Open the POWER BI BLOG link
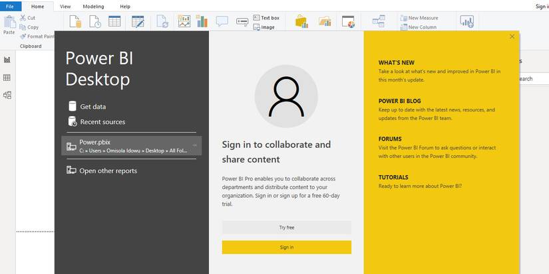The width and height of the screenshot is (549, 274). click(x=399, y=102)
